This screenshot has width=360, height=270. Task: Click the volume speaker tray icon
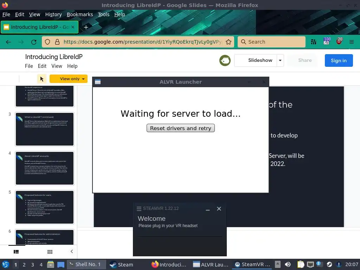[x=288, y=264]
